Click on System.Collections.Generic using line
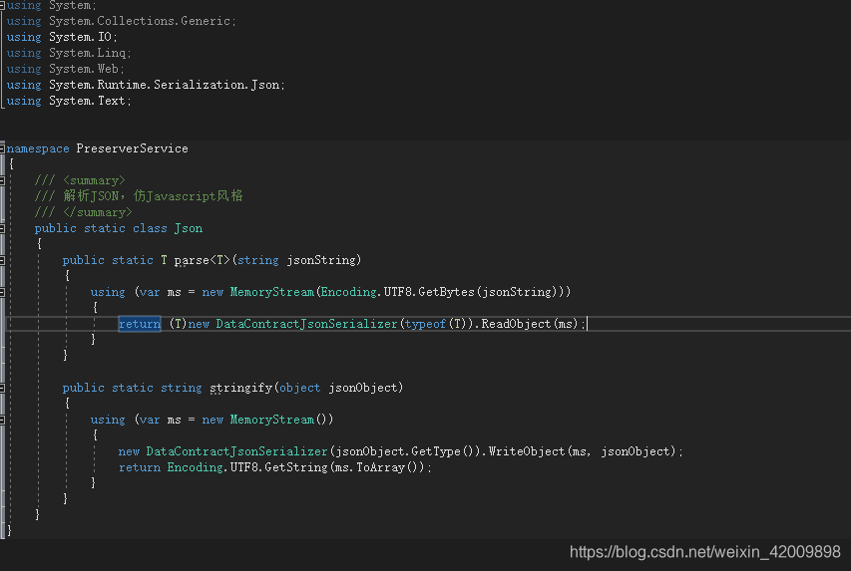 [122, 21]
